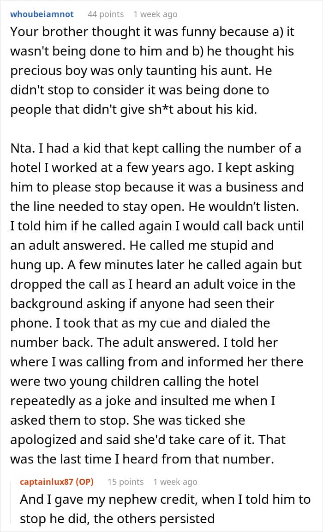Viewport: 323px width, 532px height.
Task: Click the top comment's 1 week ago timestamp
Action: click(x=156, y=14)
